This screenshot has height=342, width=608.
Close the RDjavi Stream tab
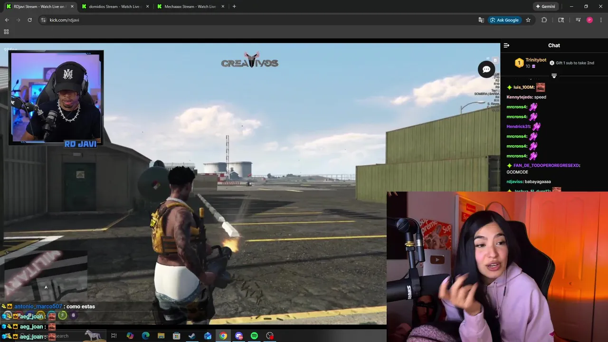click(x=72, y=7)
